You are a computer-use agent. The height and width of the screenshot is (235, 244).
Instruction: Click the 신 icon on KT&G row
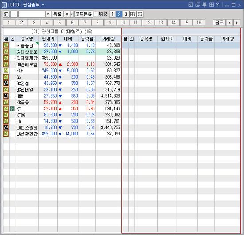coord(6,115)
